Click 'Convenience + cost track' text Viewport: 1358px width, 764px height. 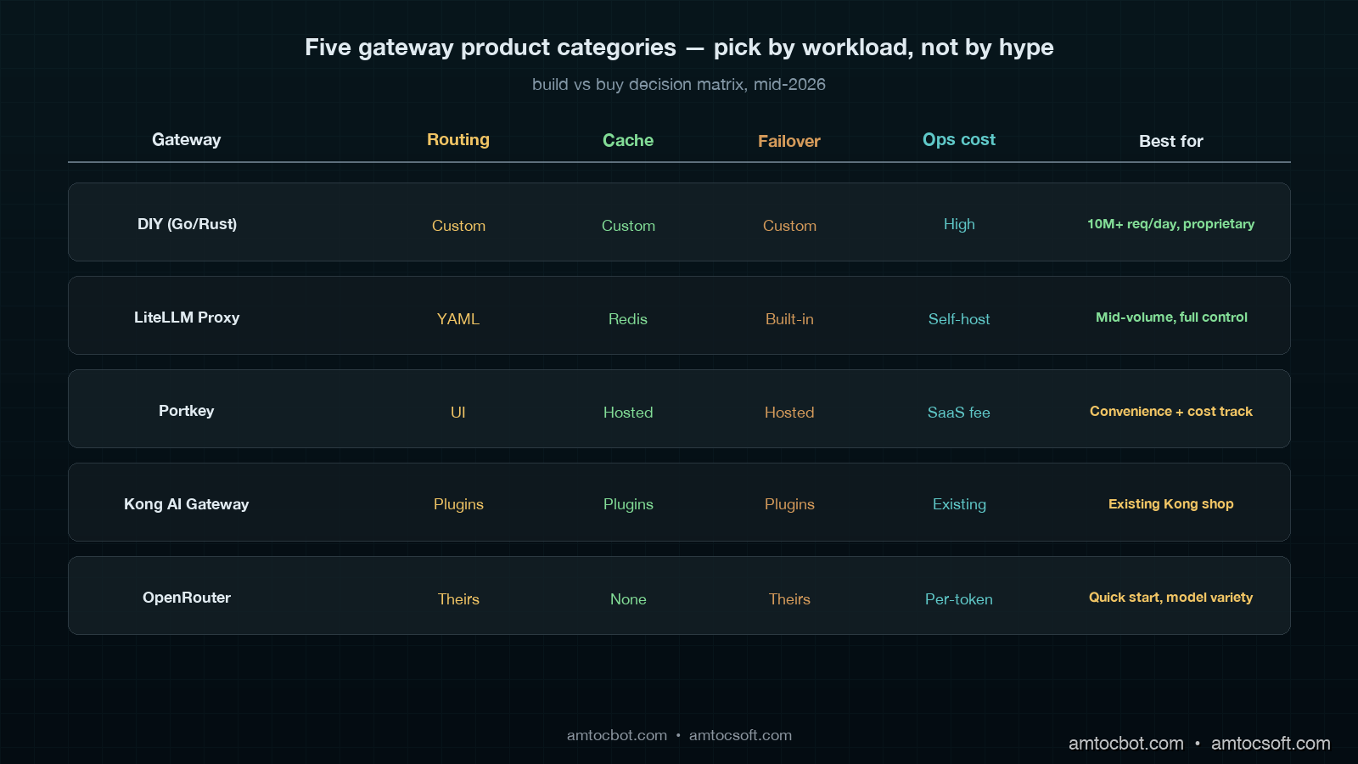coord(1171,411)
